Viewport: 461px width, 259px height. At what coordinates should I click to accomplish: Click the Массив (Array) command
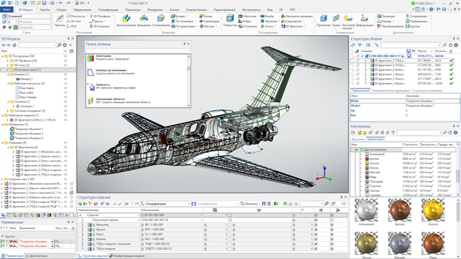pyautogui.click(x=206, y=26)
